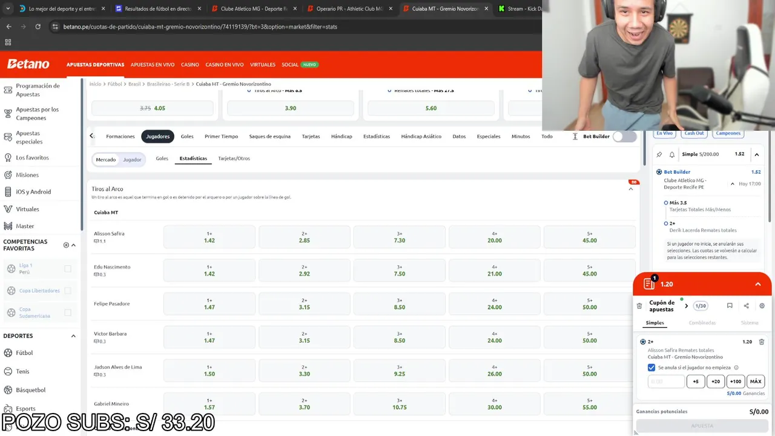Collapse Competencias Favoritas section

(74, 245)
